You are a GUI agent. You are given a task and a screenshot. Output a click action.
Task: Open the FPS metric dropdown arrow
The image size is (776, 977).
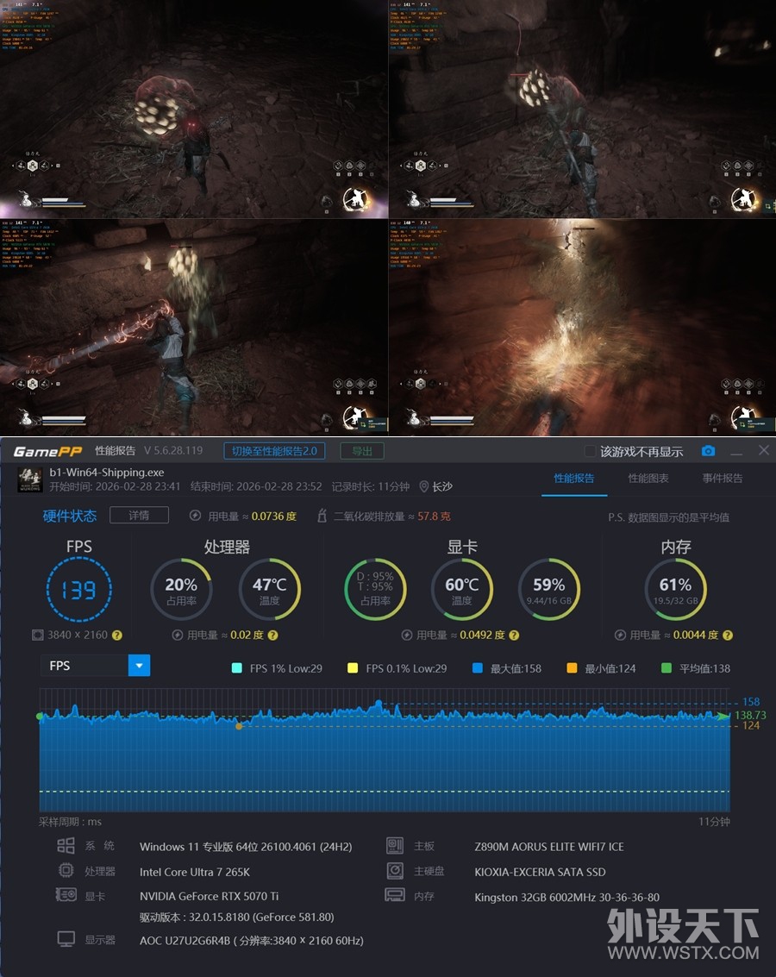(x=139, y=666)
